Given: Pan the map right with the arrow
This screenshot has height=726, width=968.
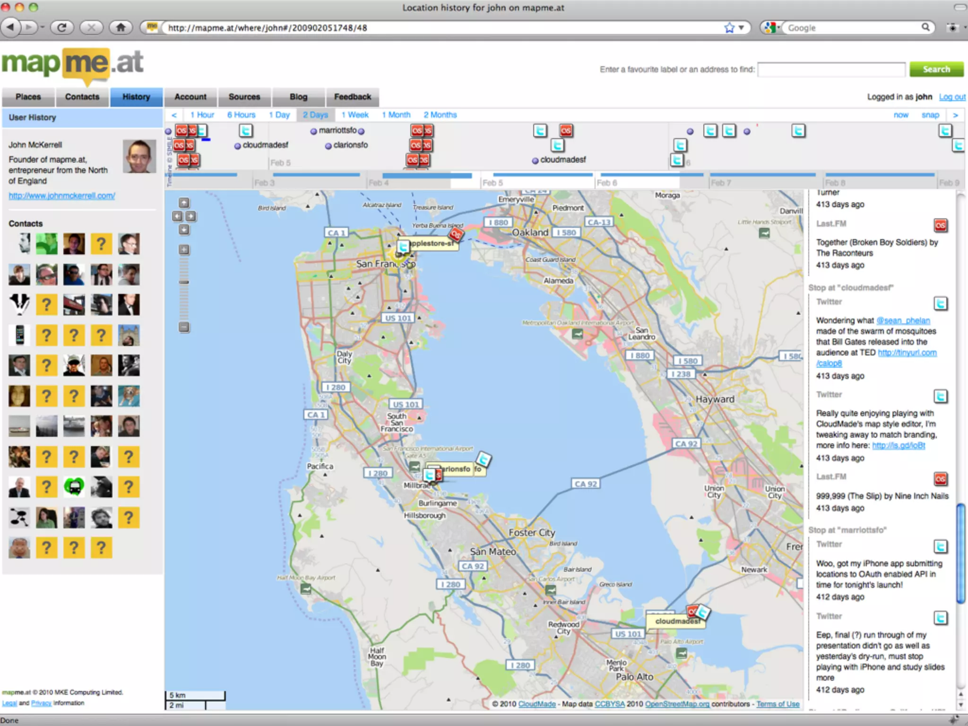Looking at the screenshot, I should coord(190,216).
